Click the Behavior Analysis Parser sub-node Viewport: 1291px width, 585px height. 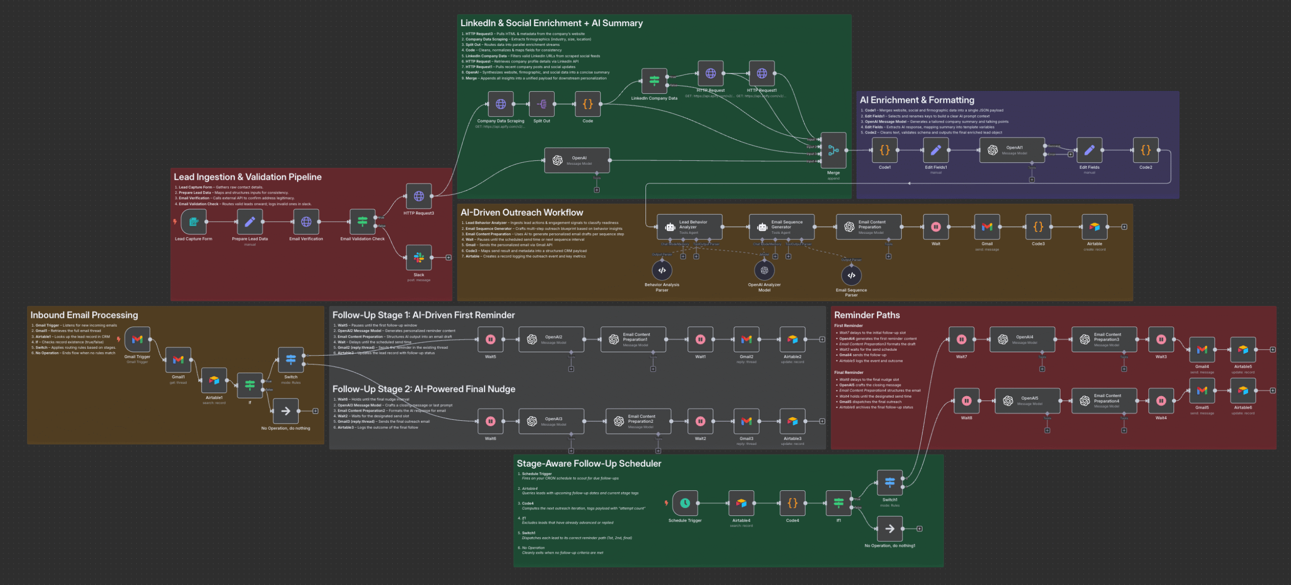coord(662,271)
